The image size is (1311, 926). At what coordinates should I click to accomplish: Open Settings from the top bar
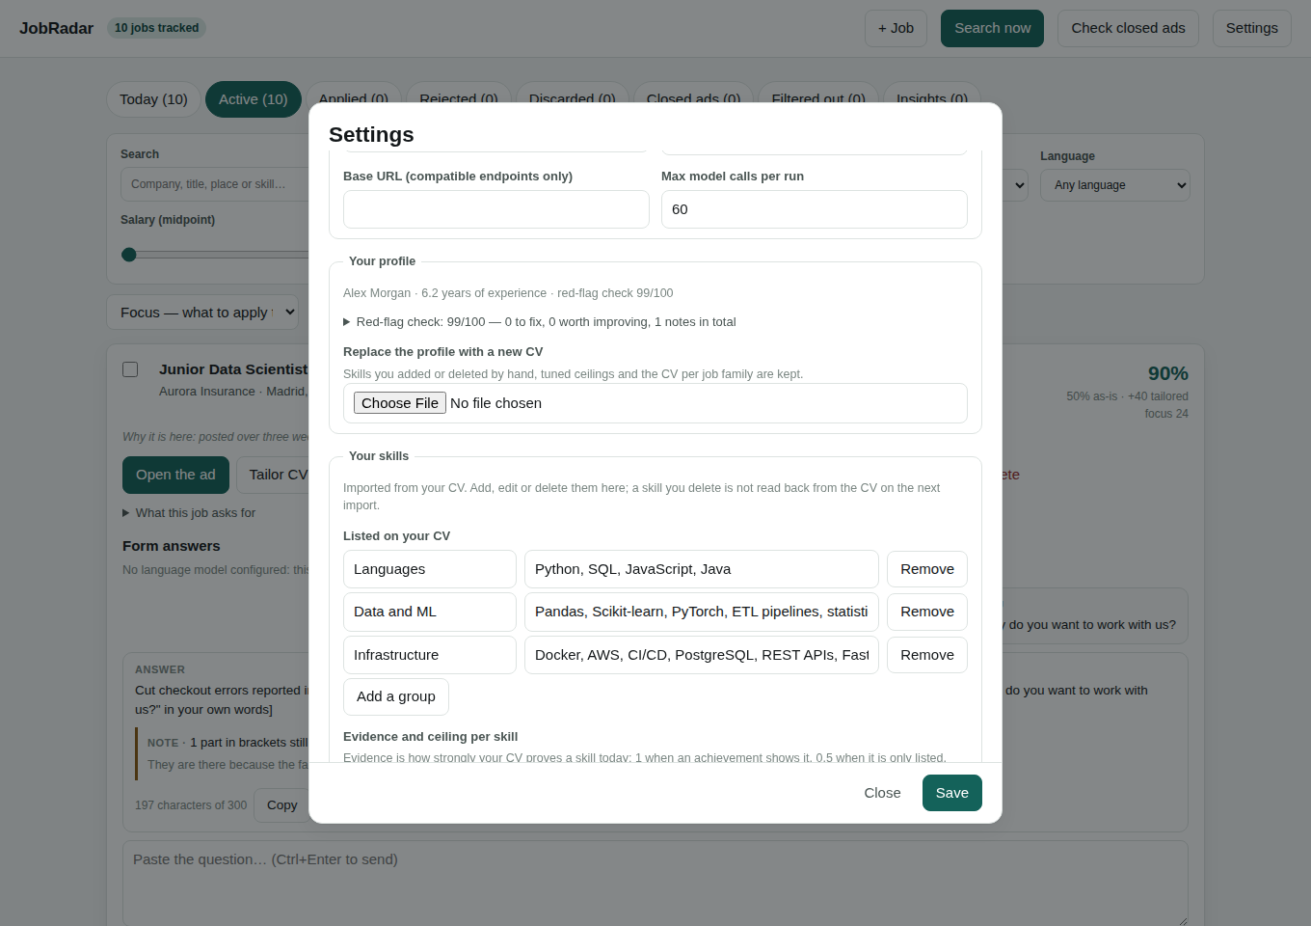pyautogui.click(x=1251, y=28)
